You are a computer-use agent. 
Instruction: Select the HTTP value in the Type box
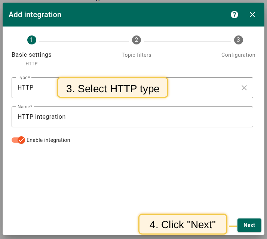[x=25, y=88]
